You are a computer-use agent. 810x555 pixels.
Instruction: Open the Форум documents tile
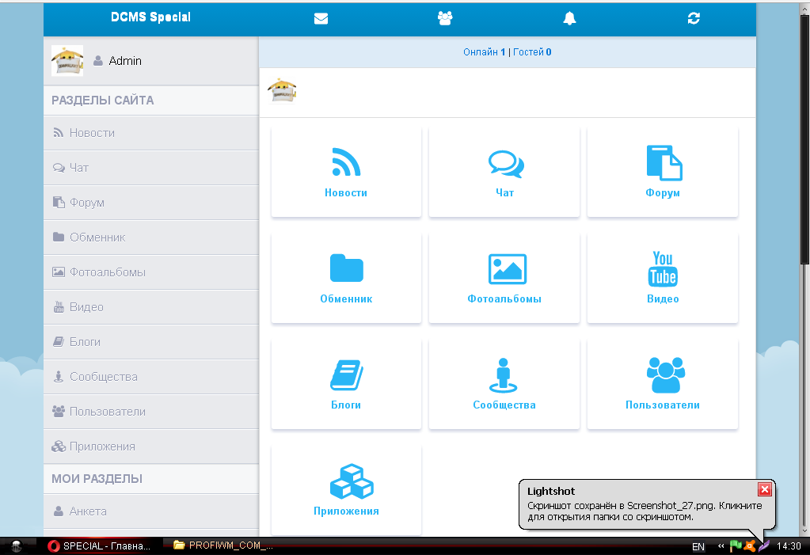663,172
